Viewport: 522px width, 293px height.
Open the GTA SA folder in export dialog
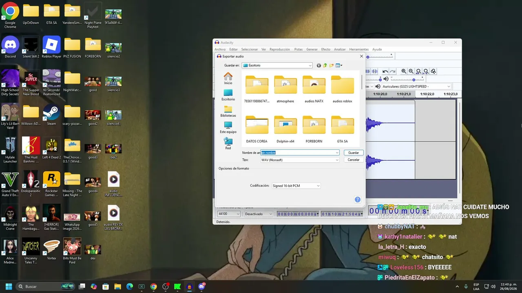343,129
